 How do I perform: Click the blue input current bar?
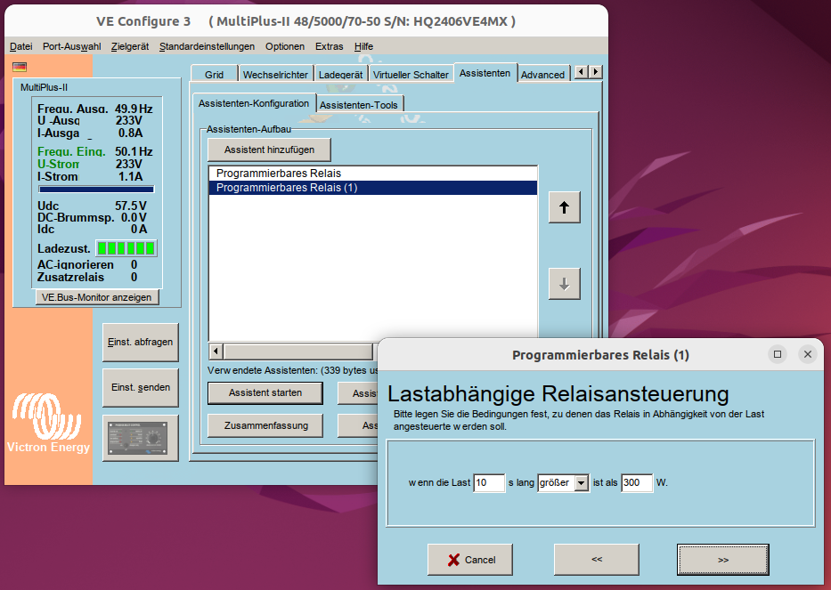96,189
